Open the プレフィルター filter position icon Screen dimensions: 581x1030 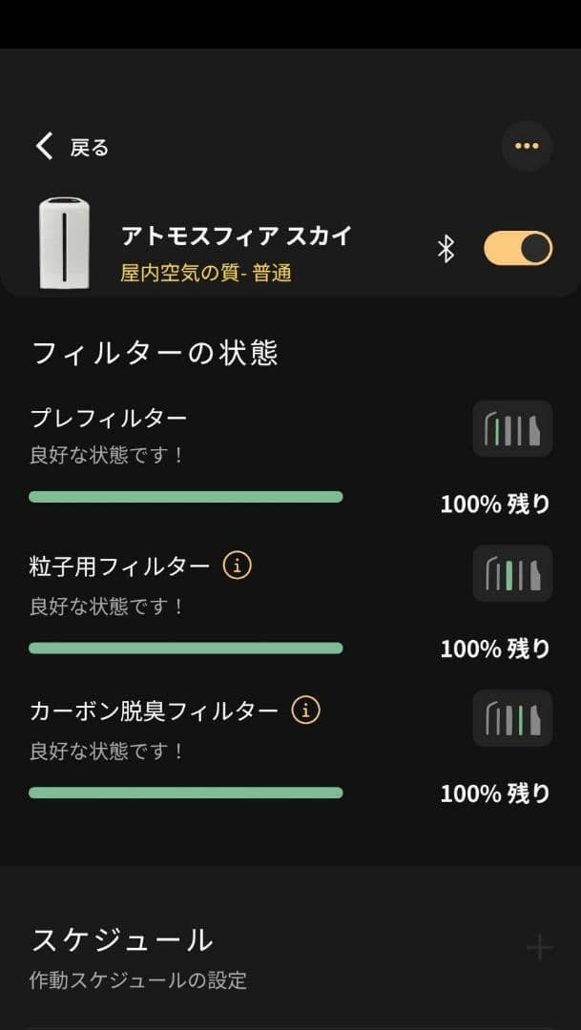pos(512,429)
